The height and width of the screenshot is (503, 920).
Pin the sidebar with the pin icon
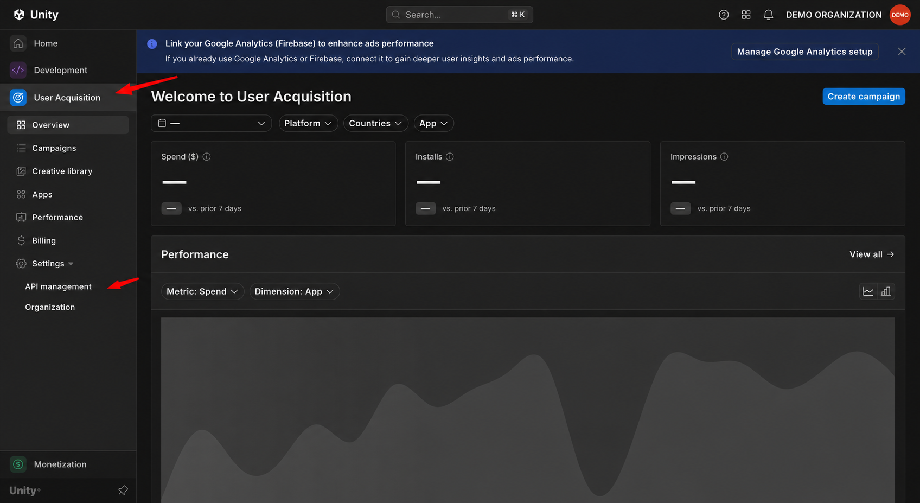point(123,490)
